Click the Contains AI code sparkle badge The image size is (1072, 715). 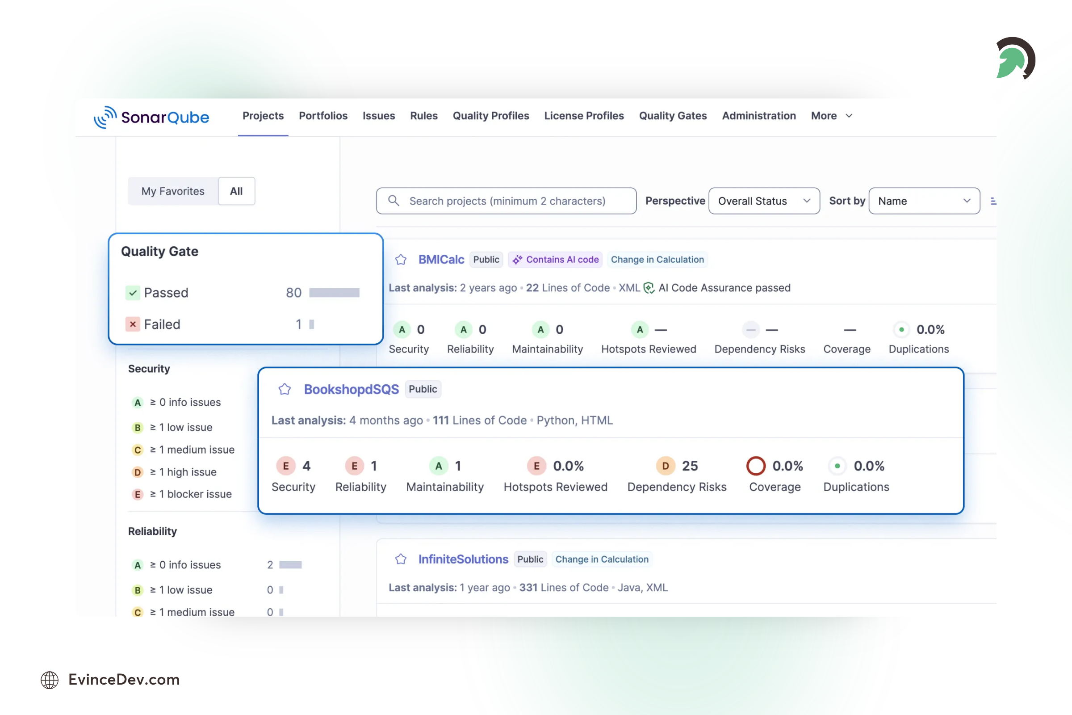555,260
